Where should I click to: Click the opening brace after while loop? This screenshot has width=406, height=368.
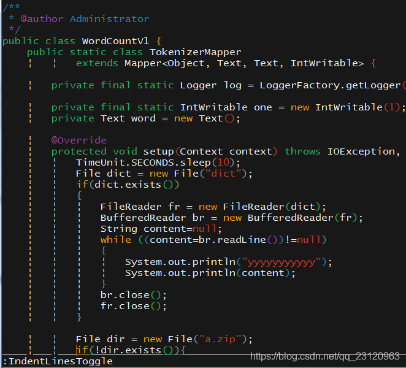point(104,251)
